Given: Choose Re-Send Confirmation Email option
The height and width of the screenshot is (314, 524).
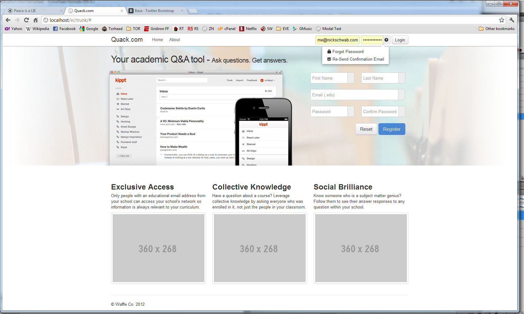Looking at the screenshot, I should [358, 59].
